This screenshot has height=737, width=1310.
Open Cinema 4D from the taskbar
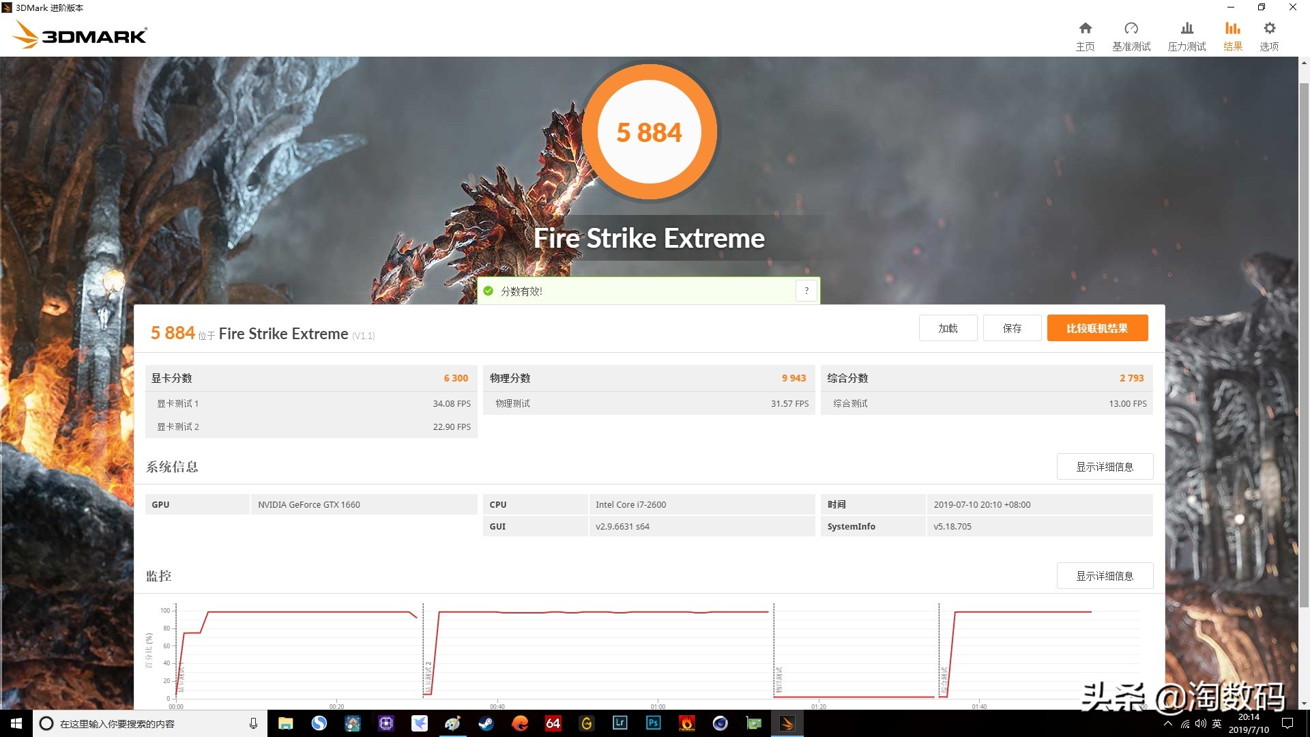coord(720,723)
